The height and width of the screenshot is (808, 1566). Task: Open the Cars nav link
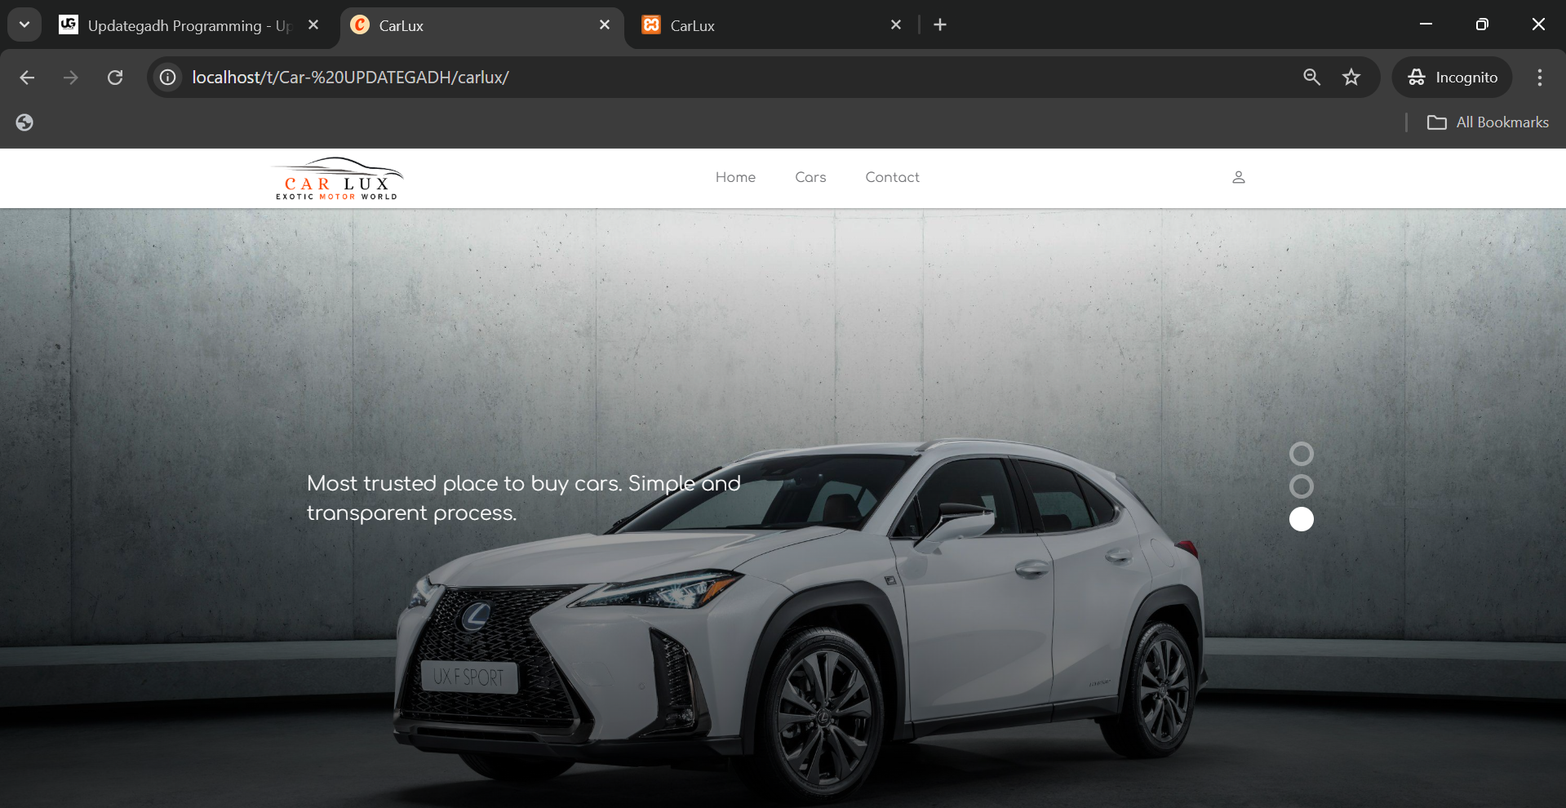(x=810, y=177)
